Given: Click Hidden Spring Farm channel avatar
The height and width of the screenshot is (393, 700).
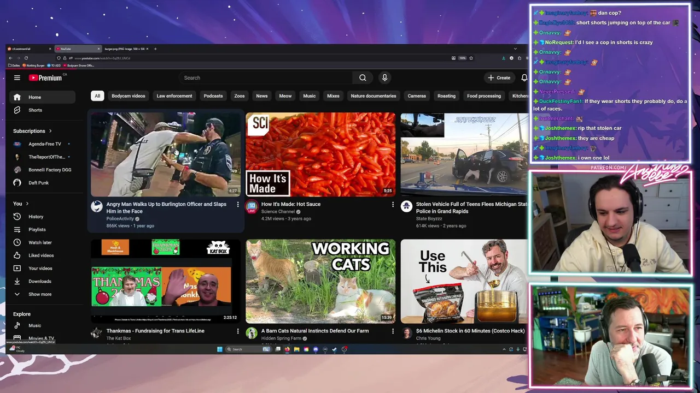Looking at the screenshot, I should click(x=252, y=333).
